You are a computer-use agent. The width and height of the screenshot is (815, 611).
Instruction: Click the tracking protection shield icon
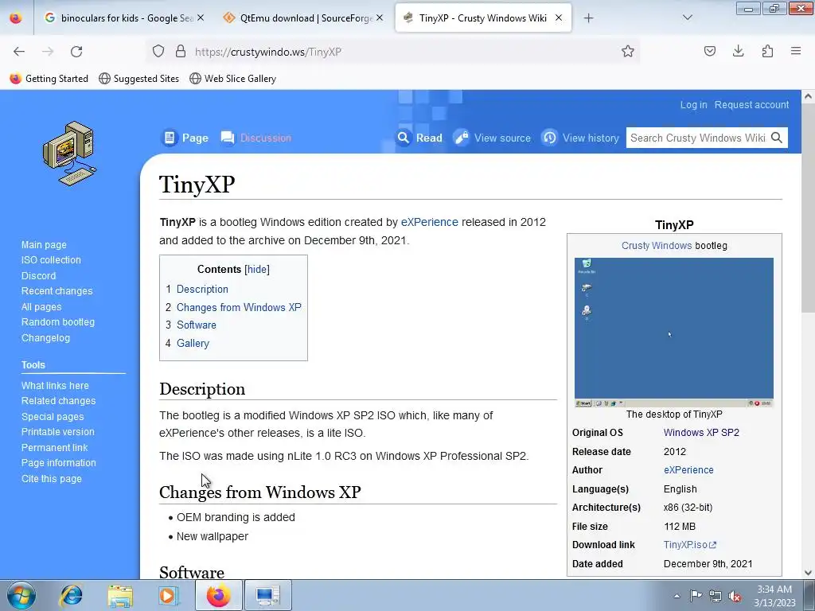point(158,51)
